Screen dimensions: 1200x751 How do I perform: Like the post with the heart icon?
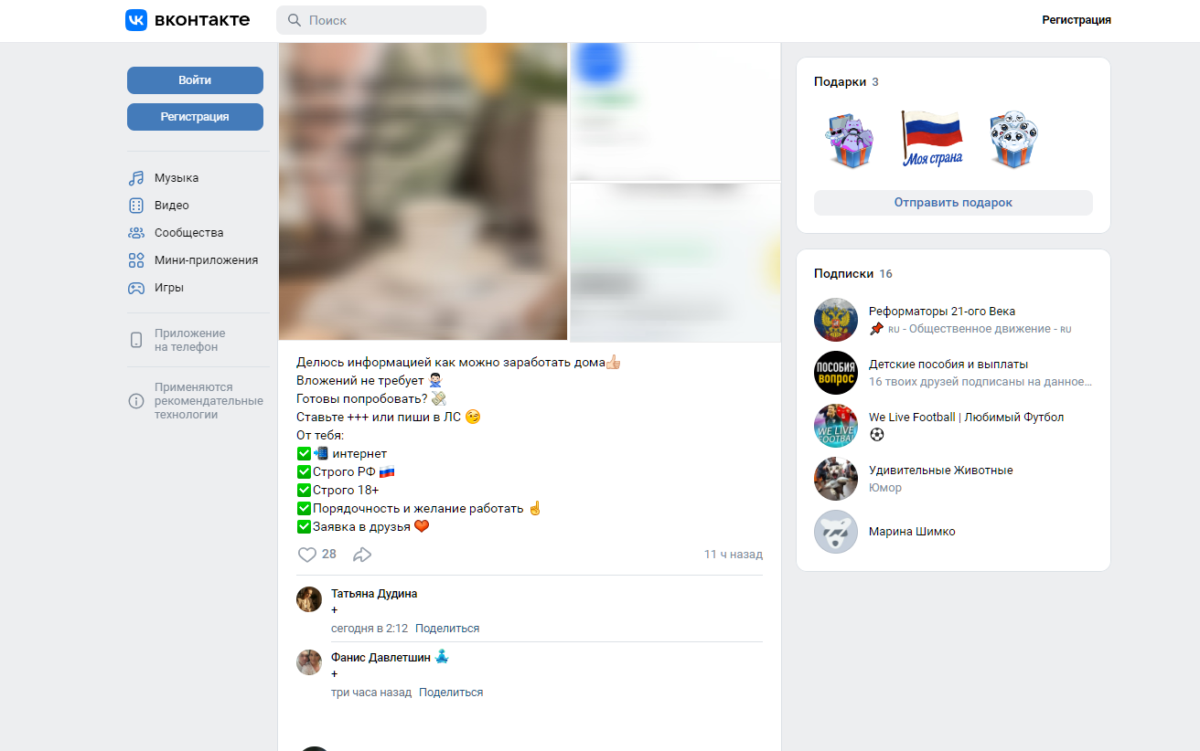point(307,555)
